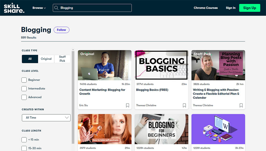Bookmark the Blogging Basics (FREE) class
Screen dimensions: 266x151
(184, 105)
